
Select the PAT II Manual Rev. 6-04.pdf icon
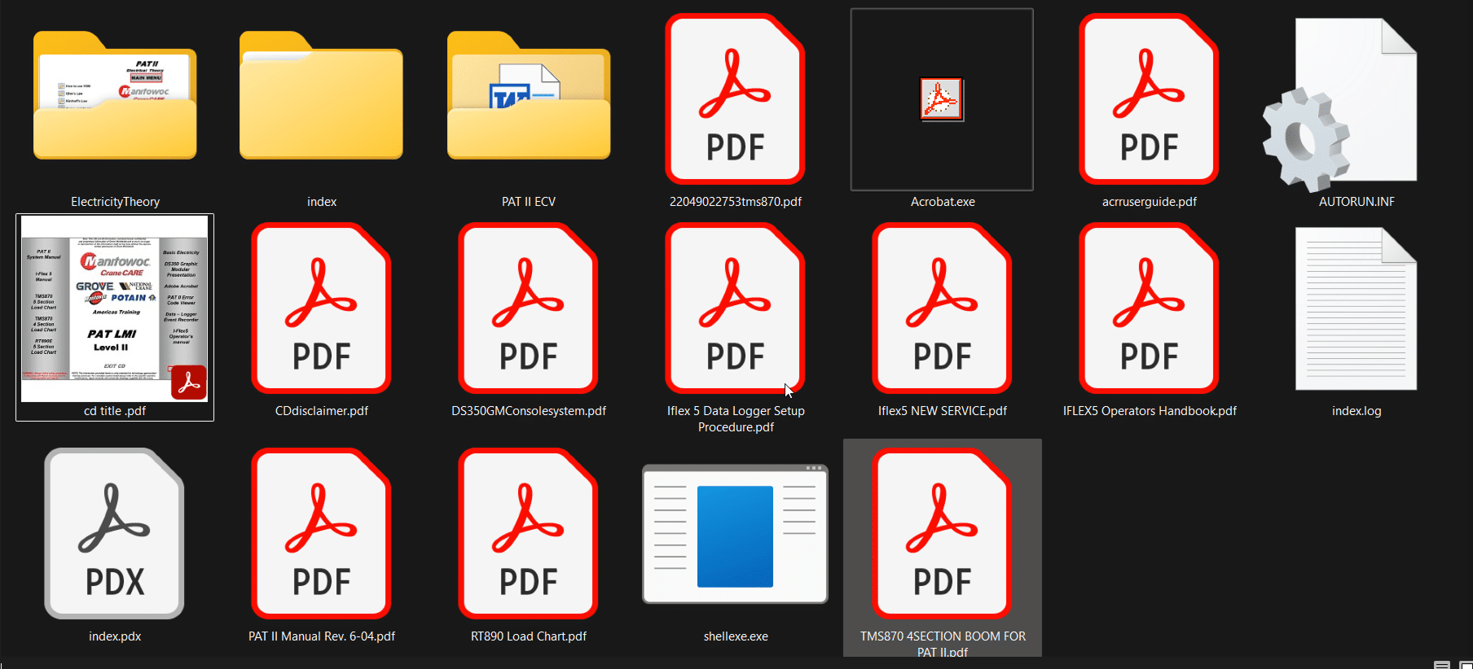pyautogui.click(x=322, y=534)
